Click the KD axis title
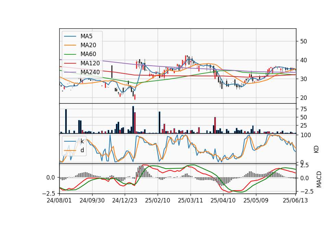The width and height of the screenshot is (329, 236). (x=316, y=149)
